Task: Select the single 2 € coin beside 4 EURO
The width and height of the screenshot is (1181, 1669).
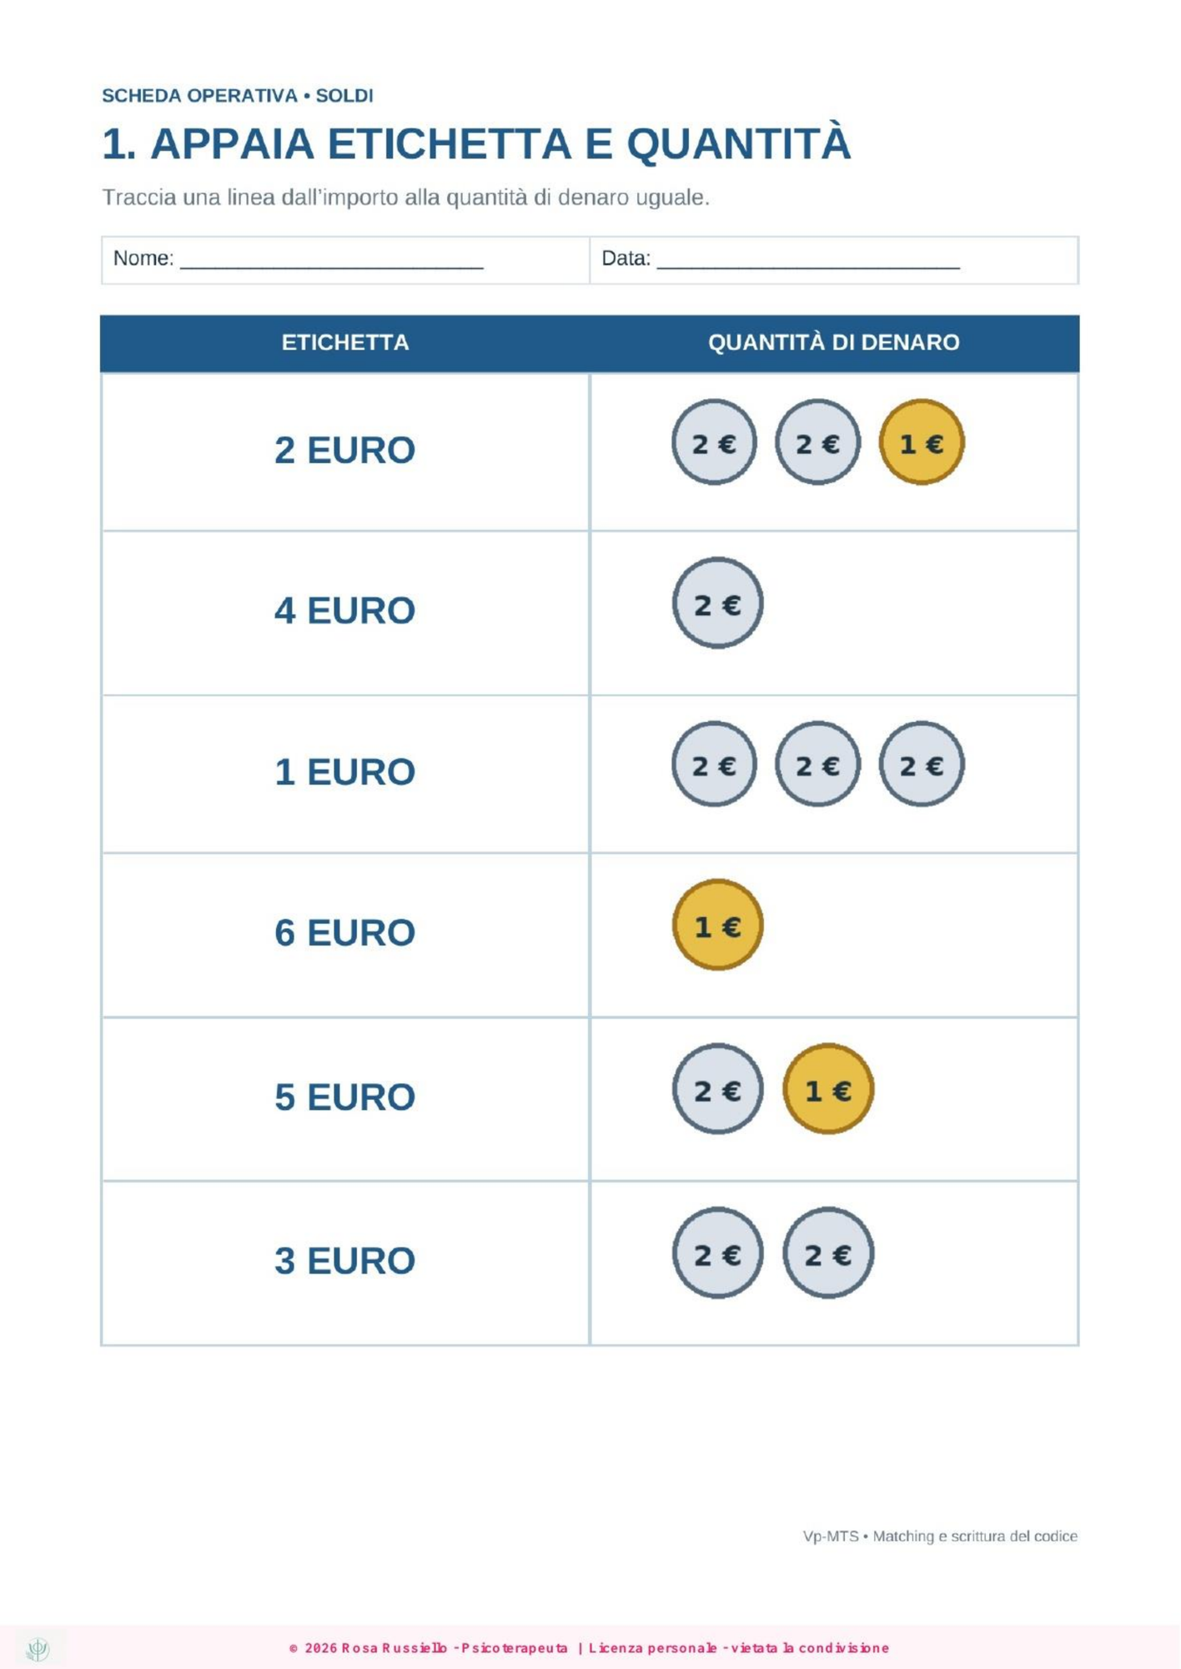Action: (x=717, y=603)
